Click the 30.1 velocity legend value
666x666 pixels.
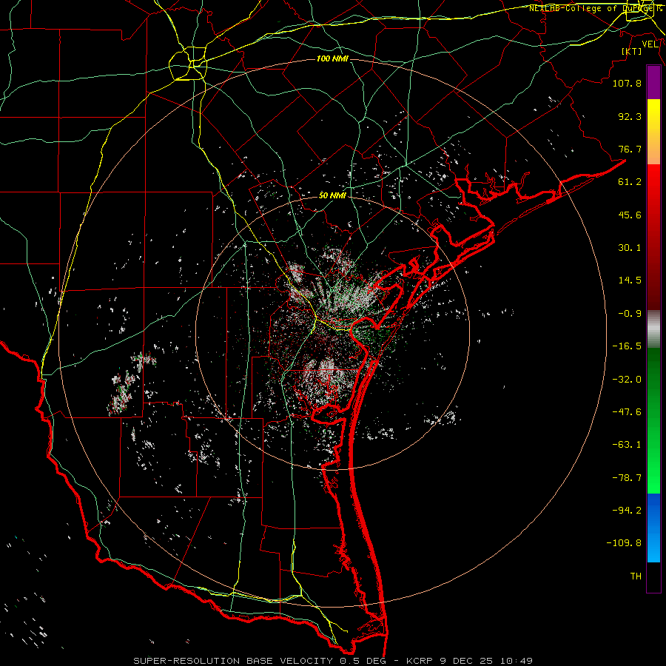630,248
